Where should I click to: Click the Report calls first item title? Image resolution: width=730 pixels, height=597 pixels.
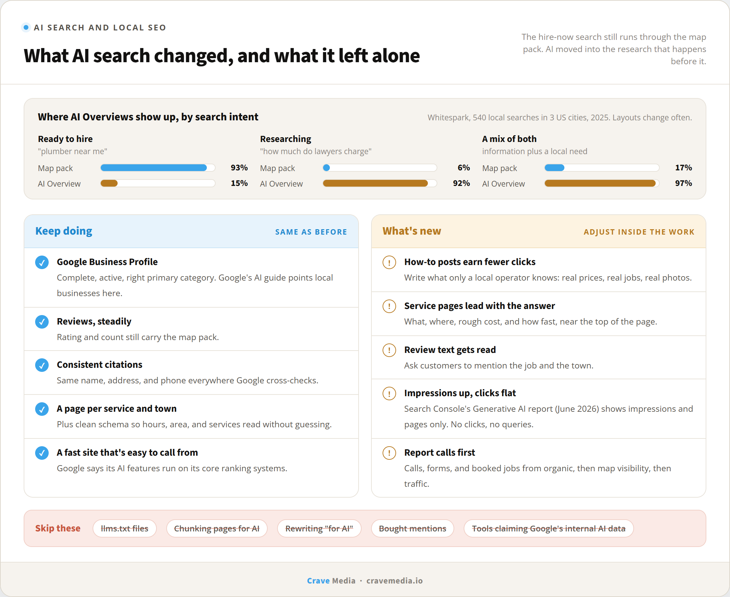[x=439, y=453]
